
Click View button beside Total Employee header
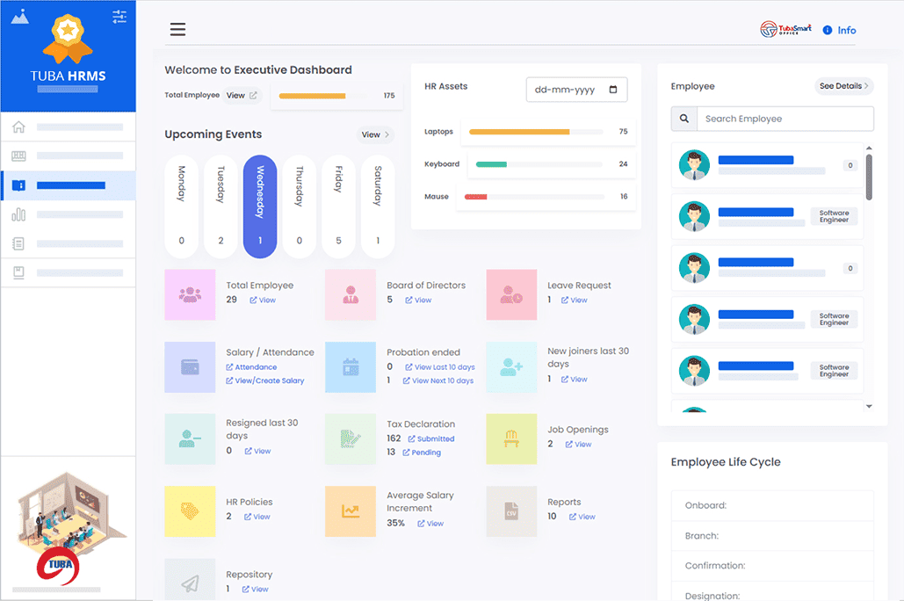pos(242,95)
